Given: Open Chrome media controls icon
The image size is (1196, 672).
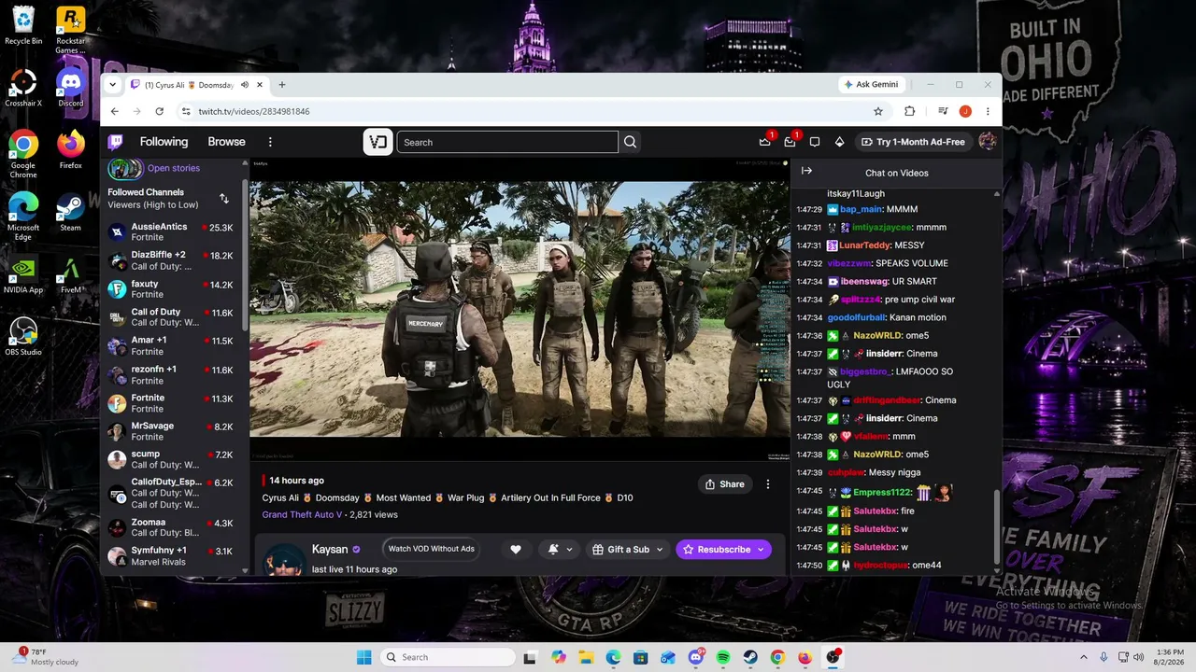Looking at the screenshot, I should [x=943, y=111].
